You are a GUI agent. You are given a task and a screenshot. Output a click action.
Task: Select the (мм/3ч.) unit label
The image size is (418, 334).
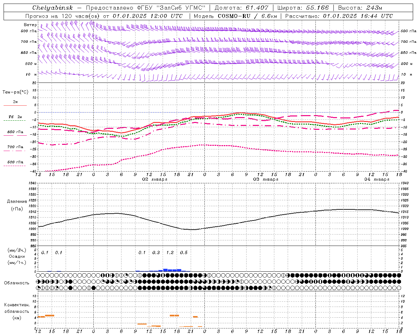17,250
